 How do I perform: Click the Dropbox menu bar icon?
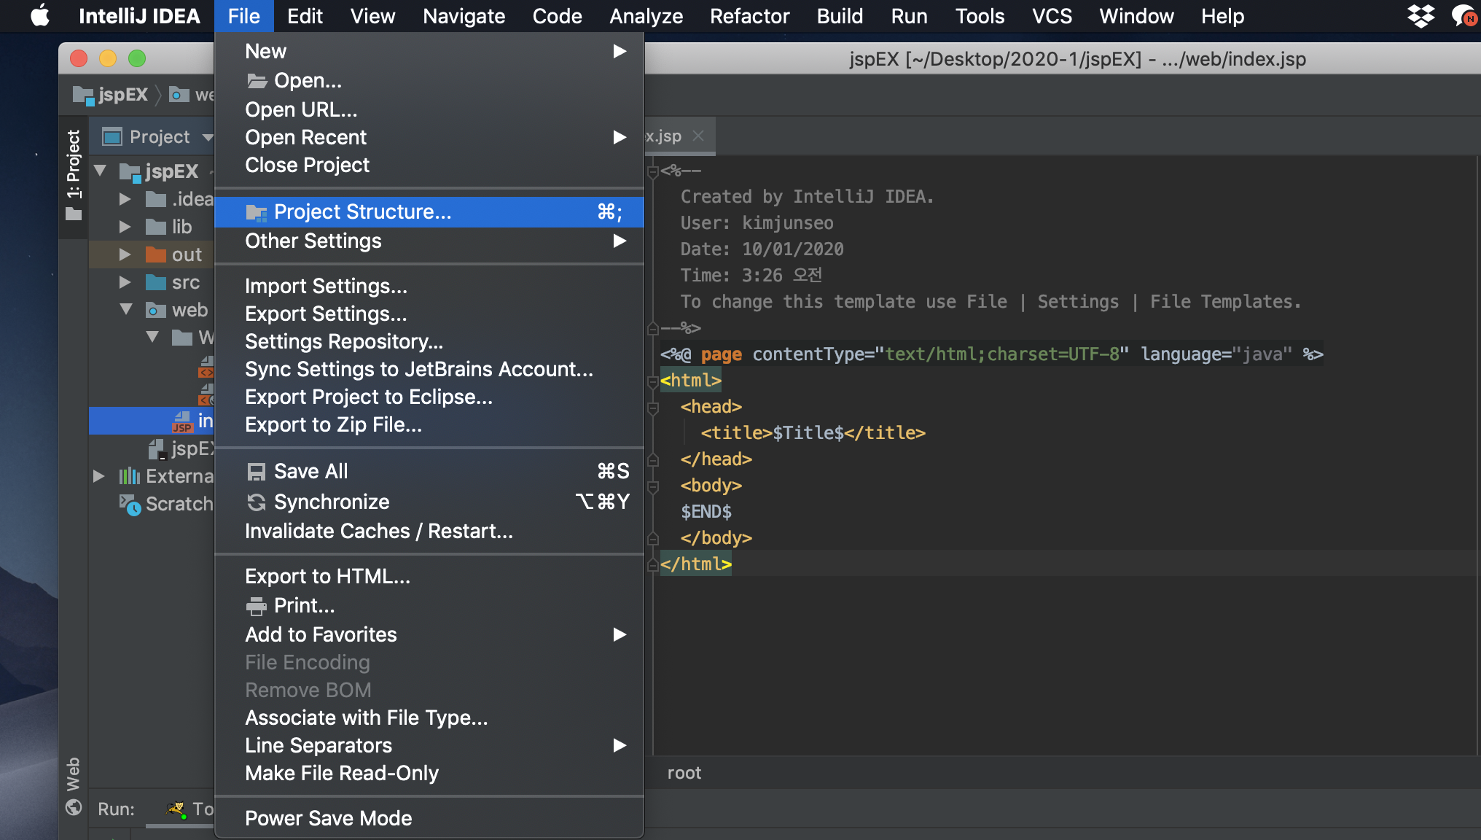1421,15
